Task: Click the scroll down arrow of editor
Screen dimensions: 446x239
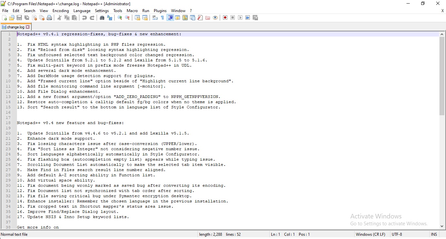Action: coord(442,226)
